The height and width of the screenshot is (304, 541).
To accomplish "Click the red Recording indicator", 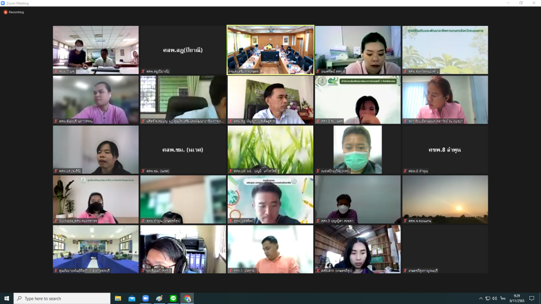I will tap(14, 12).
